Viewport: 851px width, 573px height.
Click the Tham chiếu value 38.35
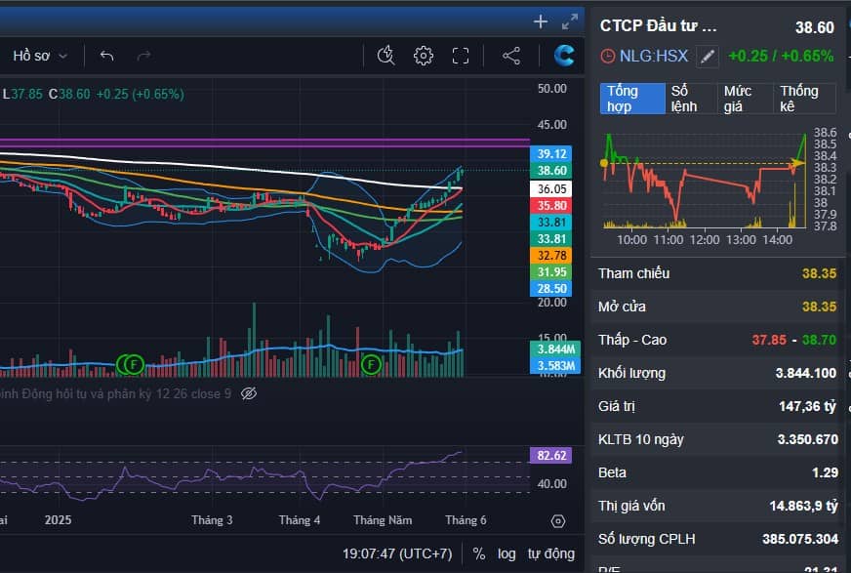819,273
